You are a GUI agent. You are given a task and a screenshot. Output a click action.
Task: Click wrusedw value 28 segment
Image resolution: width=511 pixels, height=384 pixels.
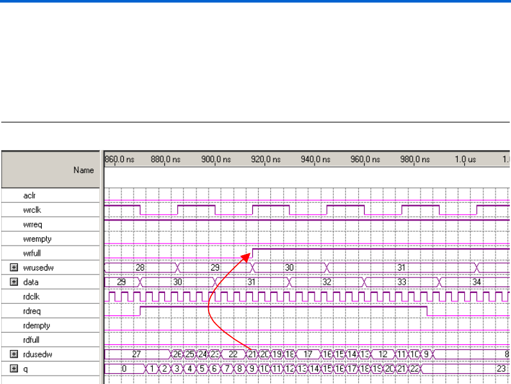pos(141,267)
